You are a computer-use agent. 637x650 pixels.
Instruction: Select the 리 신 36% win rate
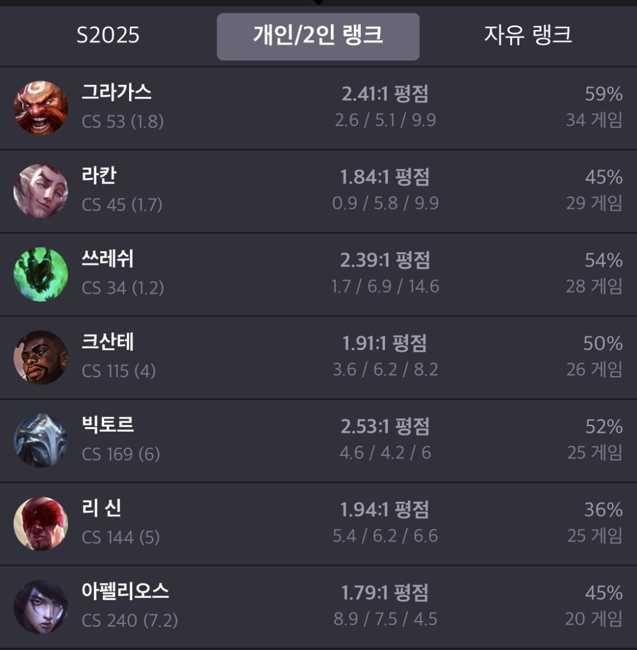coord(603,509)
